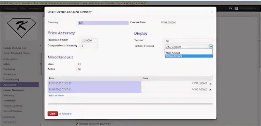Select the second date cell in rates table
Screen dimensions: 261x126
pyautogui.click(x=95, y=90)
